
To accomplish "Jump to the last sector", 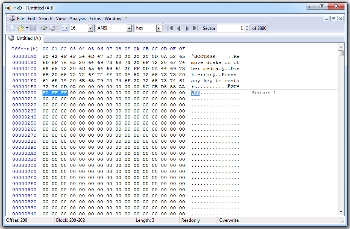I will (196, 28).
